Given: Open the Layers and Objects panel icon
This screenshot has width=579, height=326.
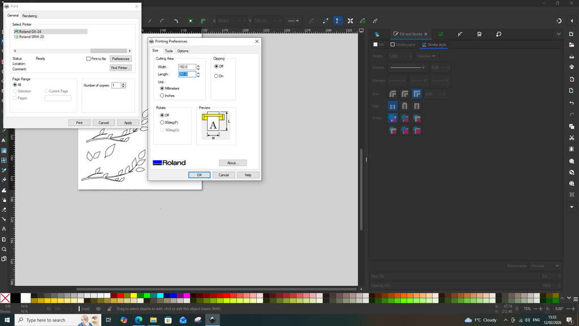Looking at the screenshot, I should click(x=377, y=34).
